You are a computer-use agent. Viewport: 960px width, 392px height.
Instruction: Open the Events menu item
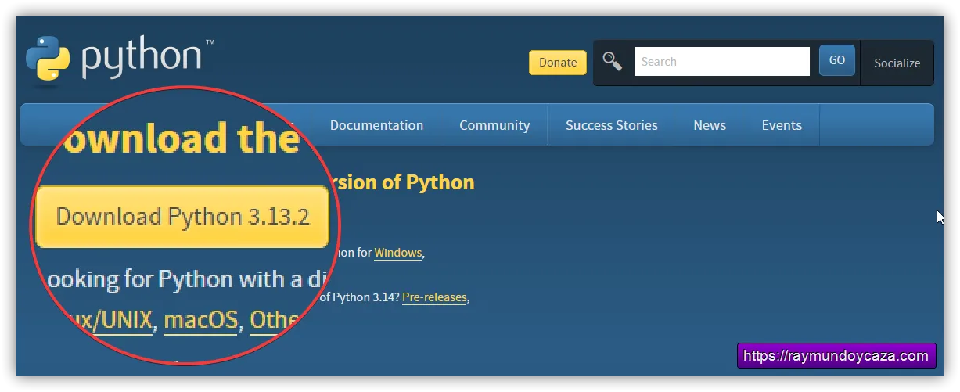782,125
